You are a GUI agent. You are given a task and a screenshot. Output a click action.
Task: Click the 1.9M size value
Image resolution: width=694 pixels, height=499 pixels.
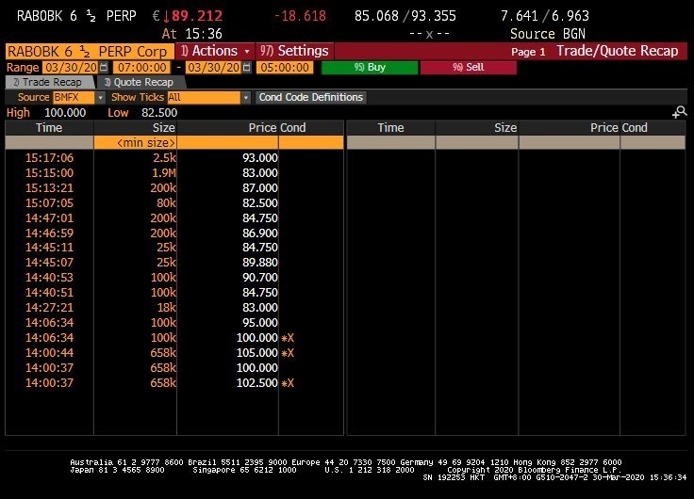(164, 173)
